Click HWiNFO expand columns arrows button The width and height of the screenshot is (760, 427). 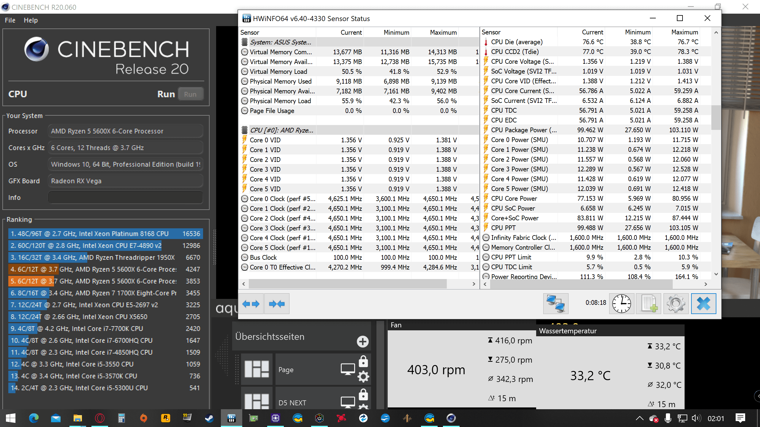pos(251,304)
